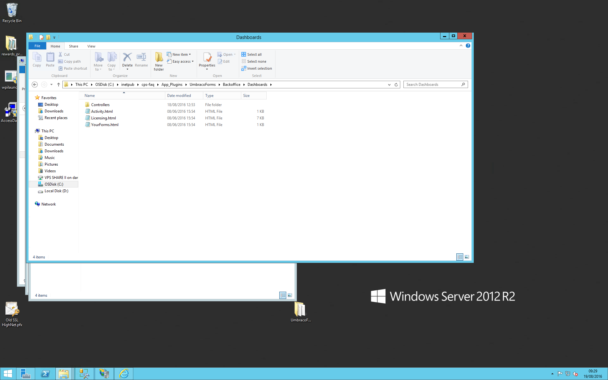Screen dimensions: 608x380
Task: Select the Recycle Bin desktop icon
Action: coord(12,13)
